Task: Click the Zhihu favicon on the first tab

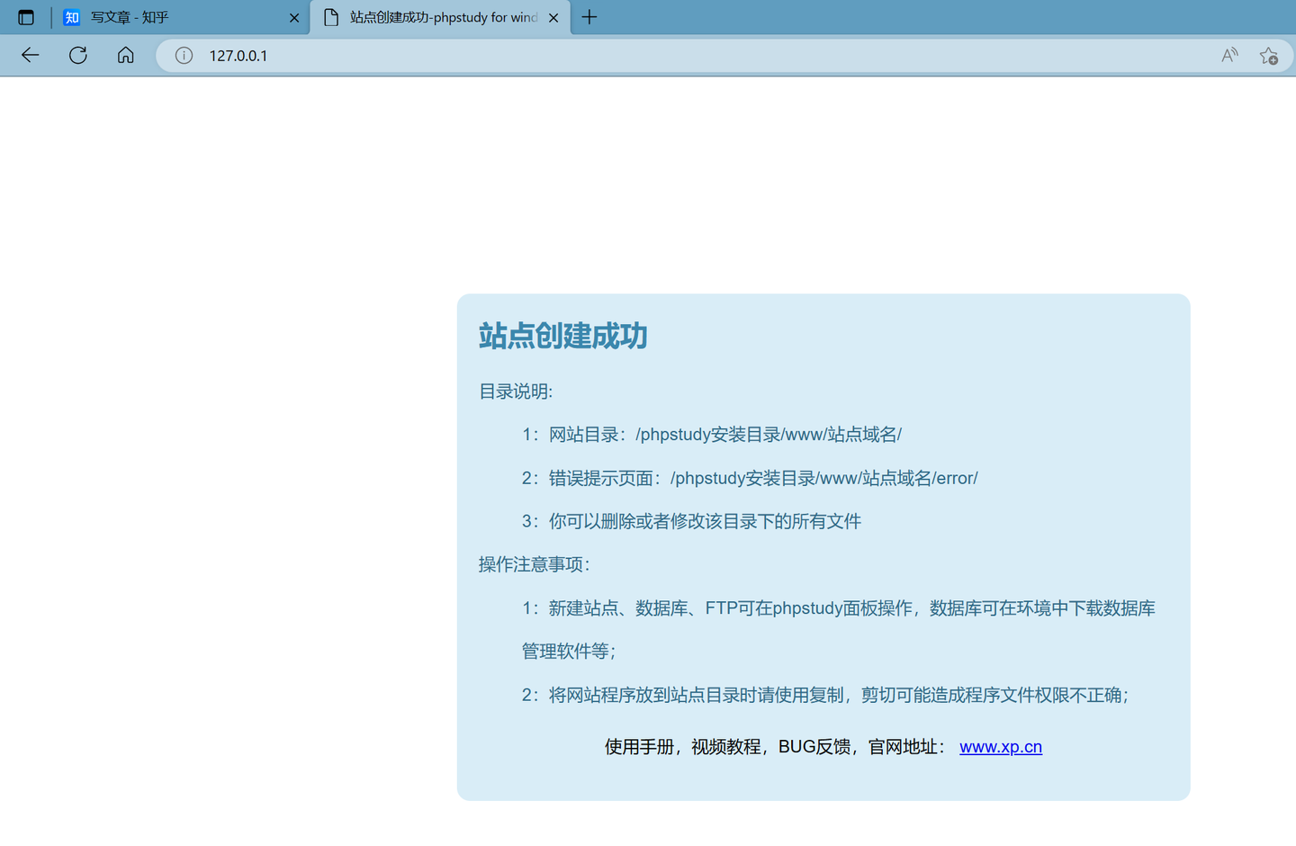Action: 71,17
